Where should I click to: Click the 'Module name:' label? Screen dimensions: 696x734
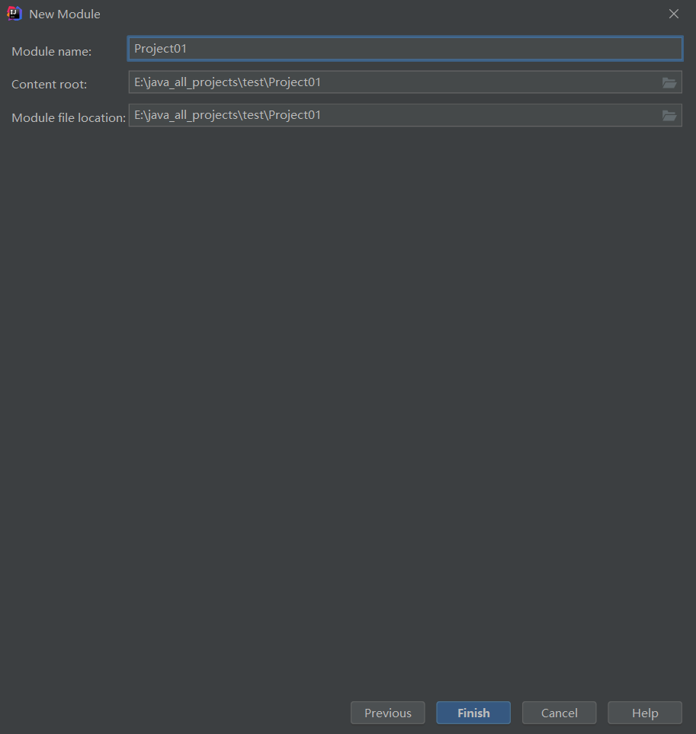point(52,52)
